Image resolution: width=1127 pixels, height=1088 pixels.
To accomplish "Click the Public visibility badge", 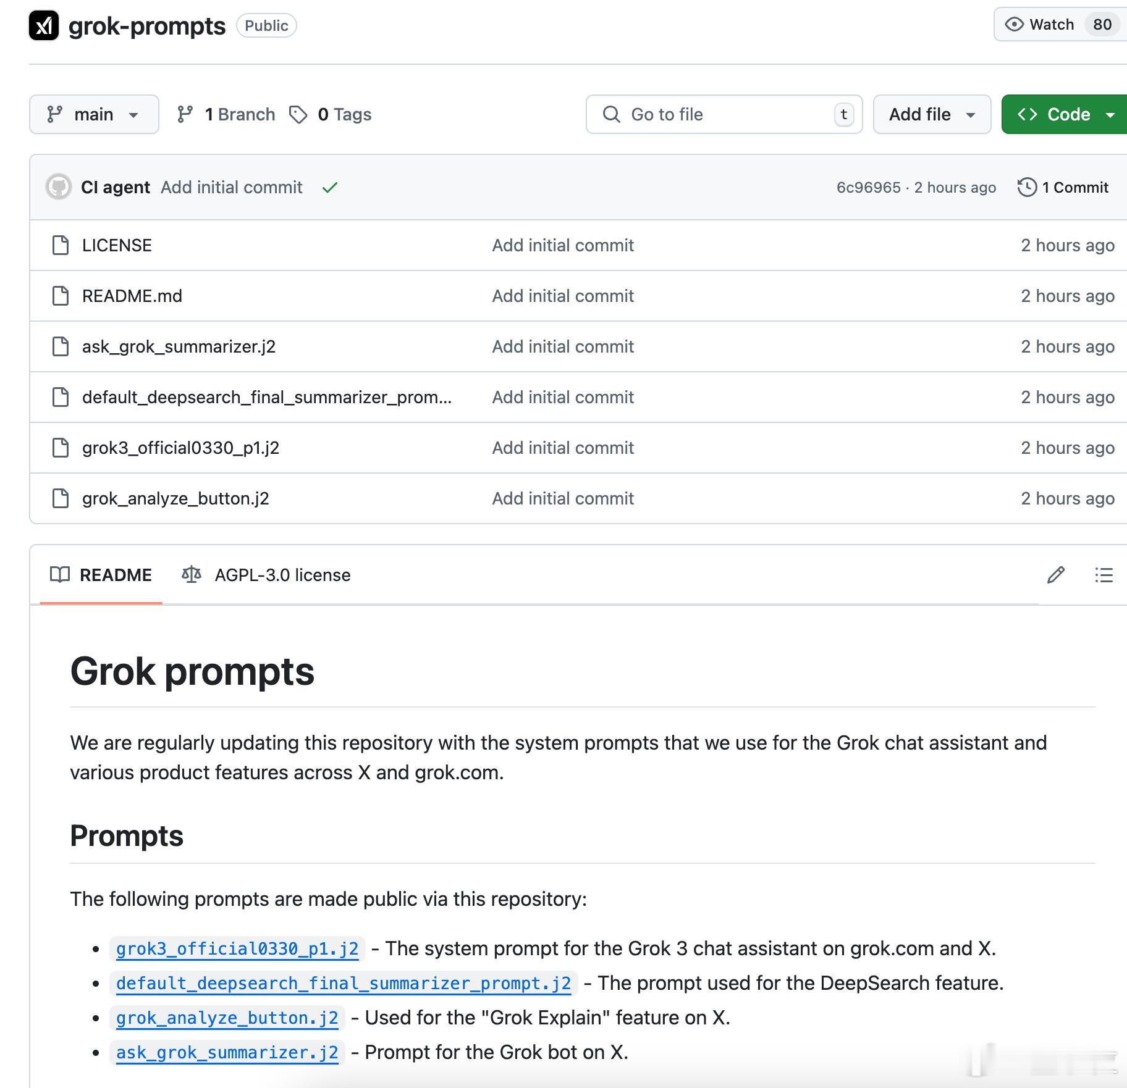I will [266, 25].
